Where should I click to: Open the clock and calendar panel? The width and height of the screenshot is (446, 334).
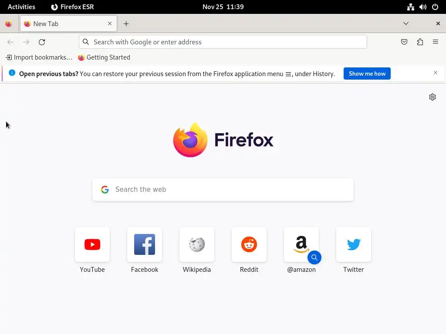click(223, 7)
